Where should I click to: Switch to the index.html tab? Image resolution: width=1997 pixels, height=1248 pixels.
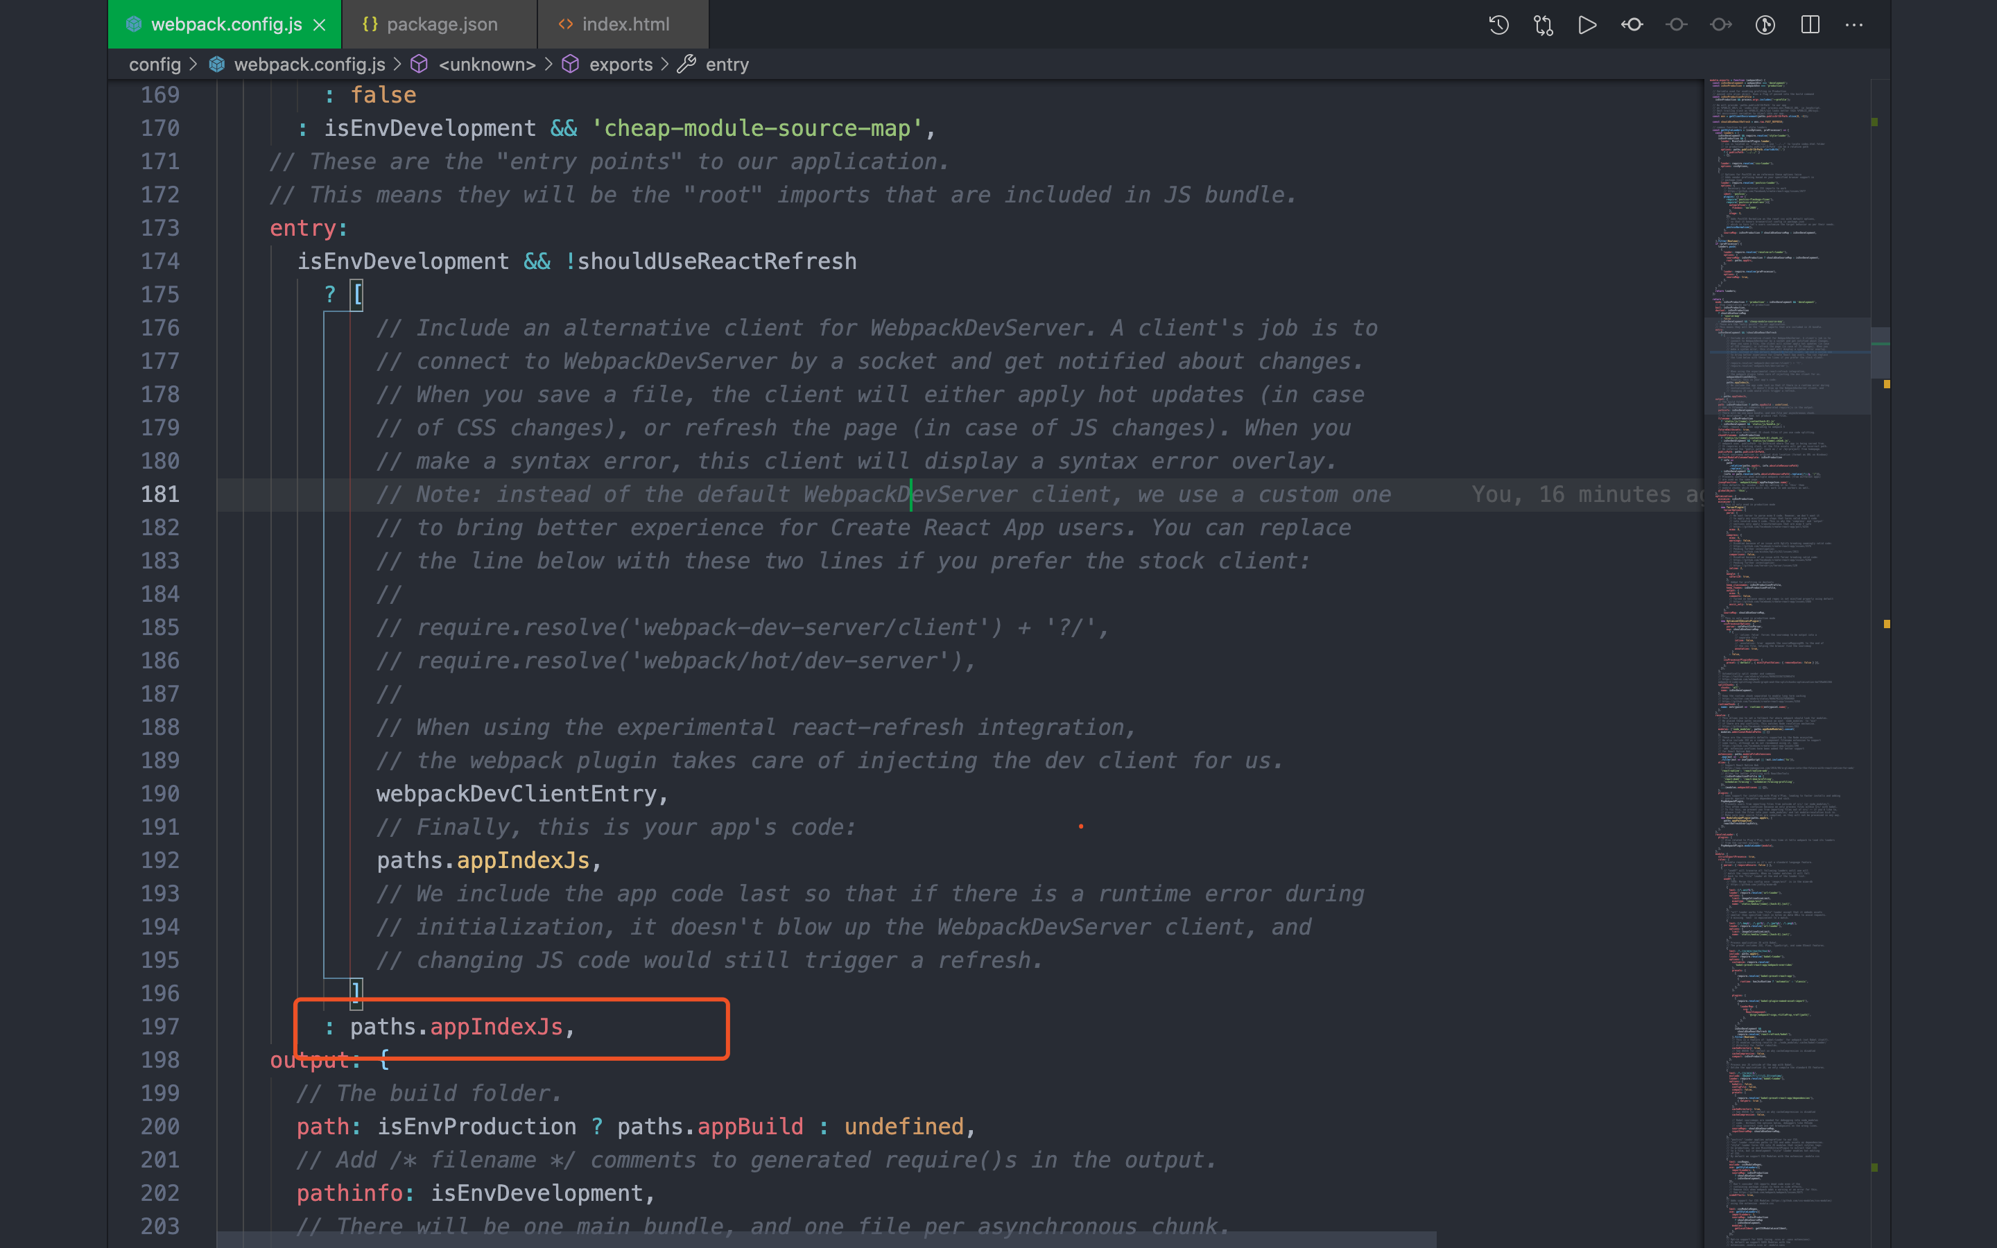tap(625, 25)
